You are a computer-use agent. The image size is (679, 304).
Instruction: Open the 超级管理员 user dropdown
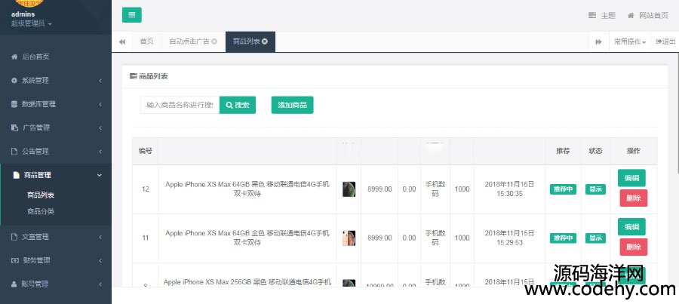[31, 23]
